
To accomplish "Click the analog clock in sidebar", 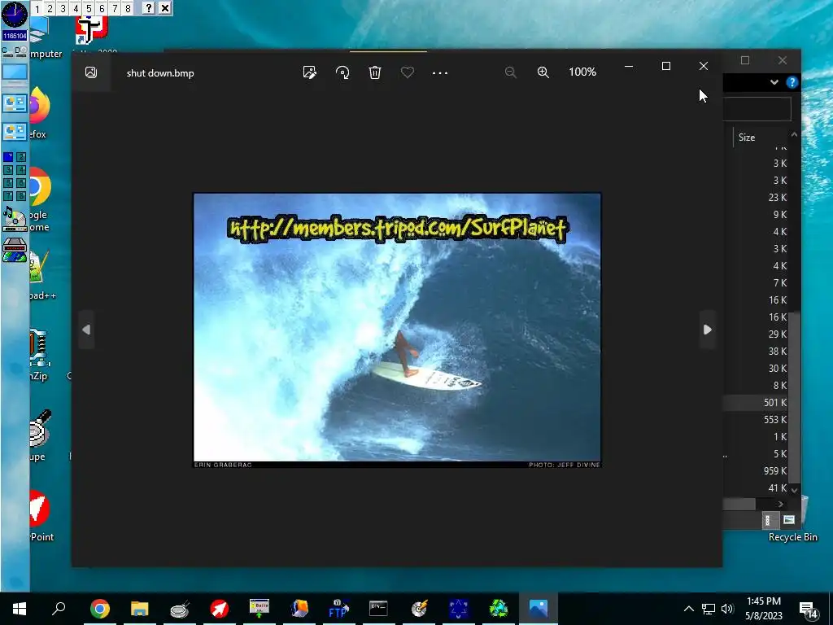I will click(x=15, y=15).
